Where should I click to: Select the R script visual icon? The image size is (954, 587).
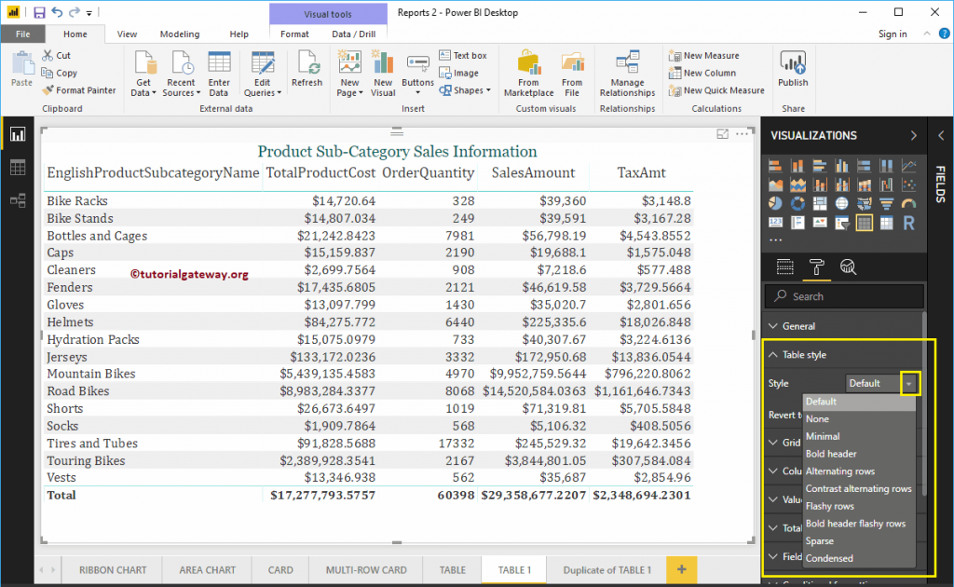pos(907,222)
